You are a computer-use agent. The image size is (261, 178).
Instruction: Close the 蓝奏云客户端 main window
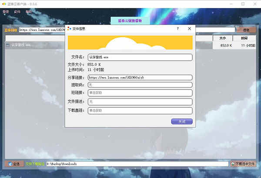pyautogui.click(x=255, y=4)
